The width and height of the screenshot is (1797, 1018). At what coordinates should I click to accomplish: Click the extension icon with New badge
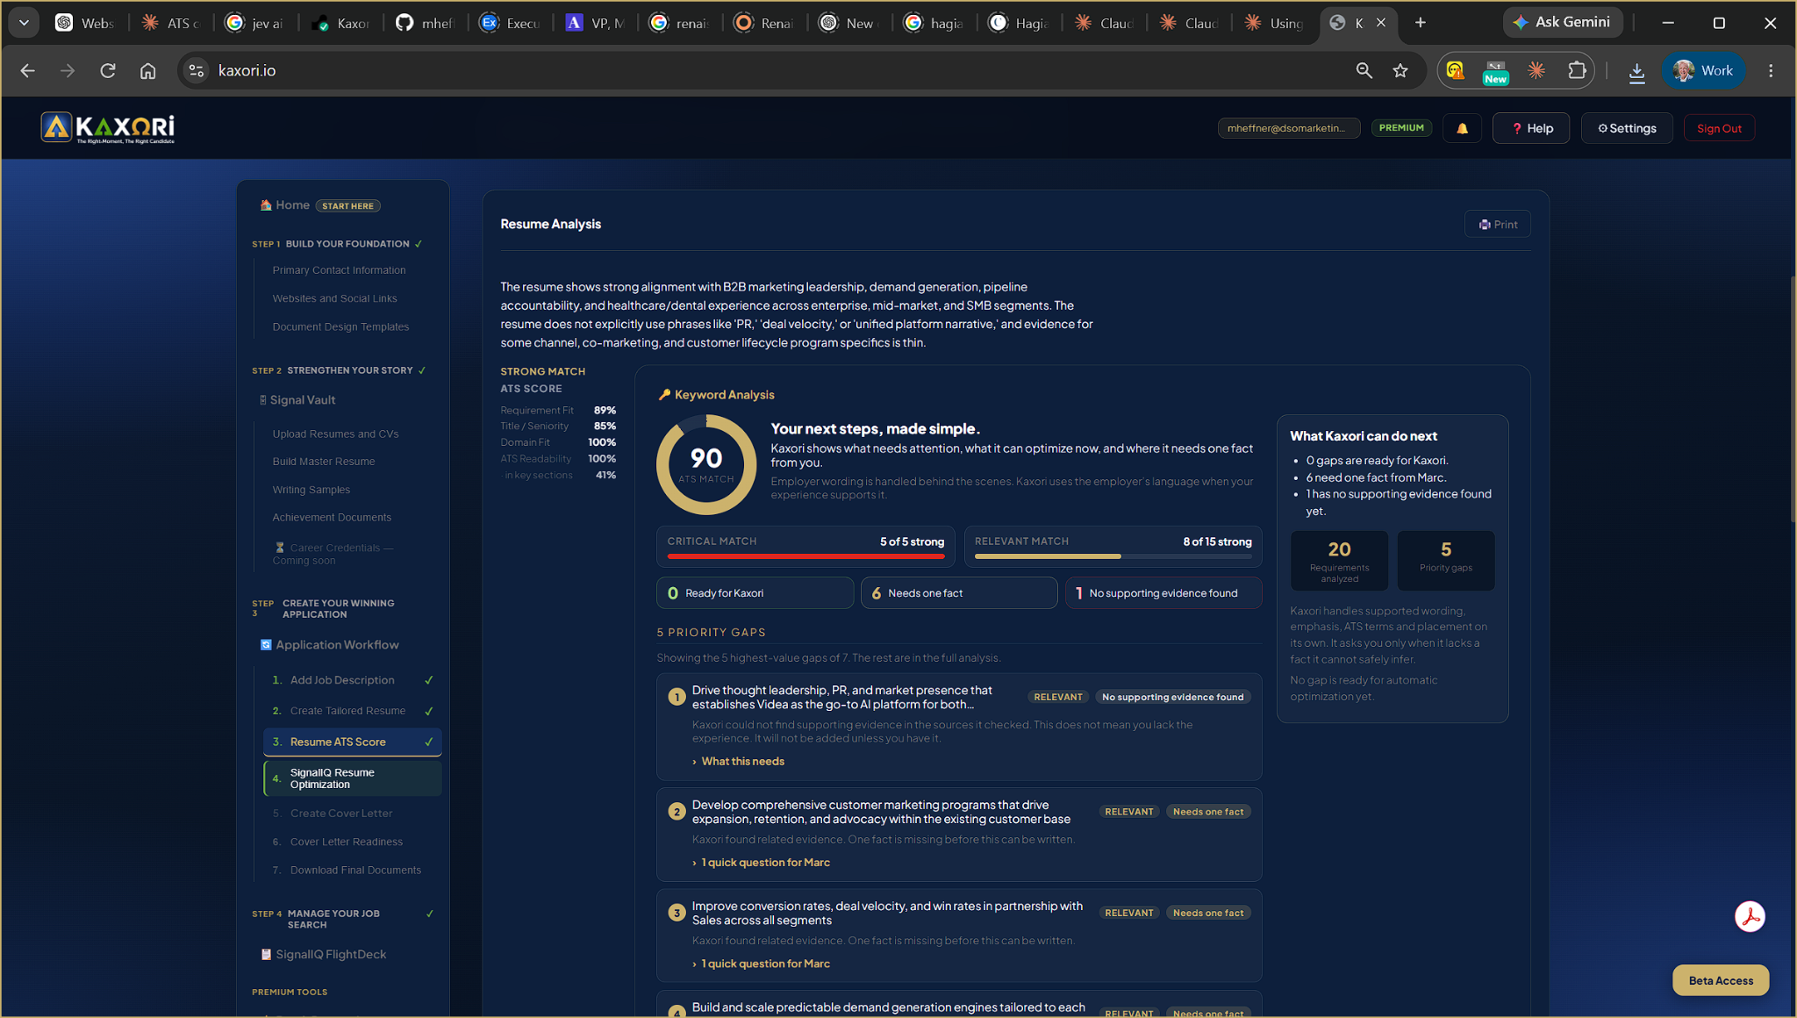(x=1495, y=72)
